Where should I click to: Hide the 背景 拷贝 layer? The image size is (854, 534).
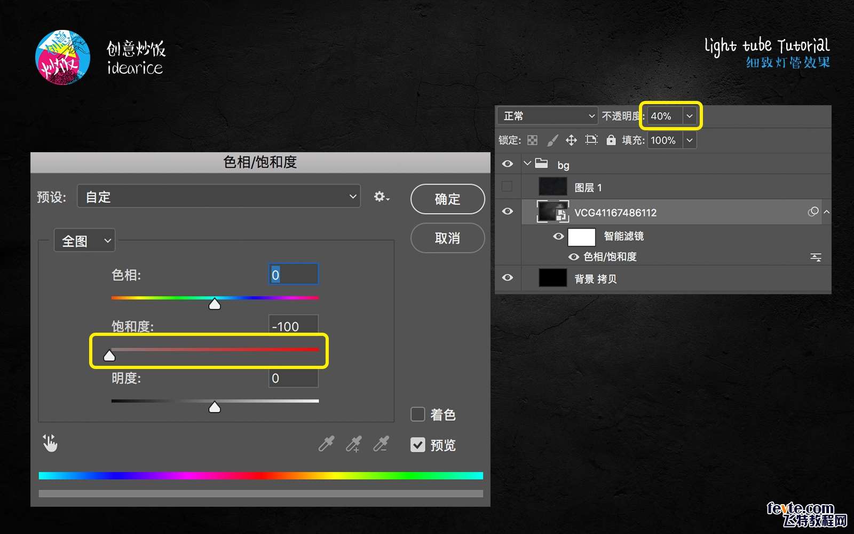(508, 278)
